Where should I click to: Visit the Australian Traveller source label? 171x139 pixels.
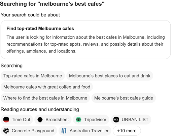pos(89,131)
